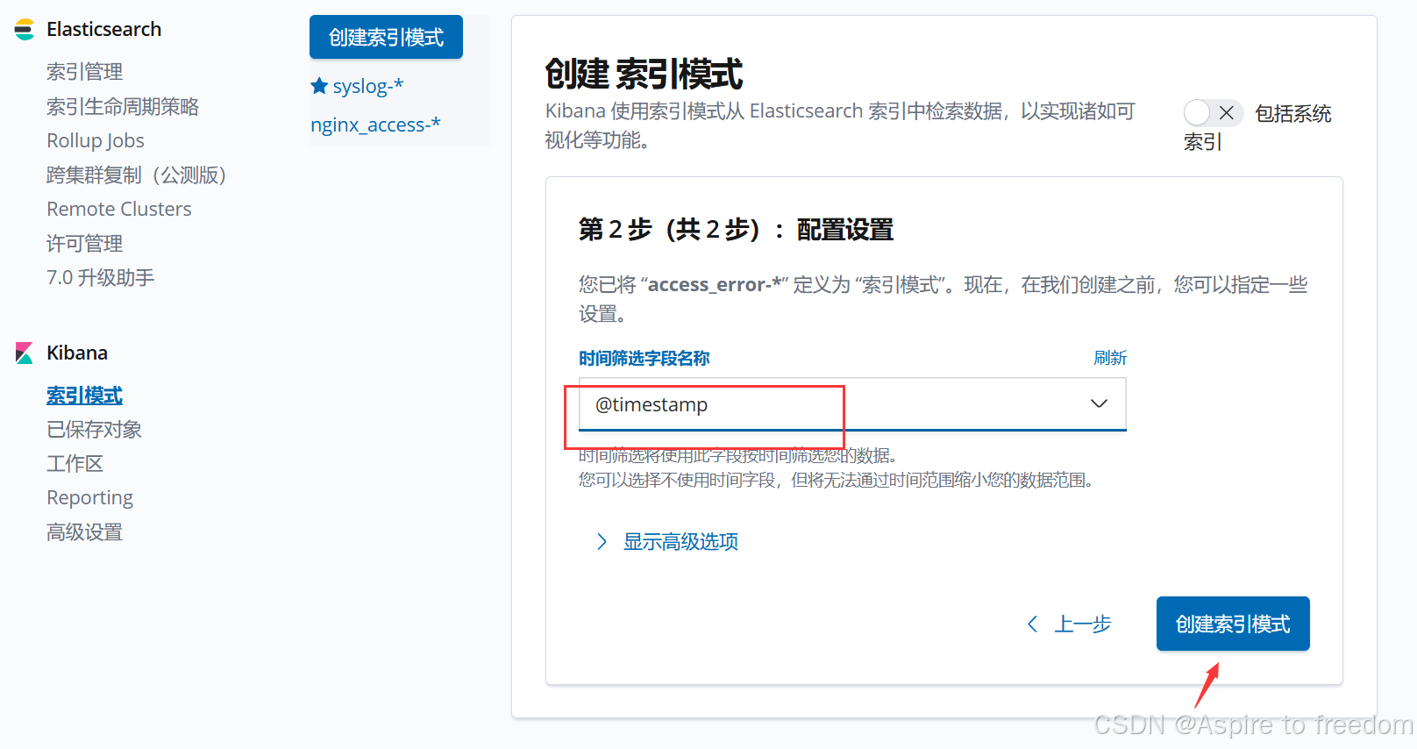This screenshot has height=749, width=1417.
Task: Click the bottom 创建索引模式 submit button
Action: click(x=1233, y=624)
